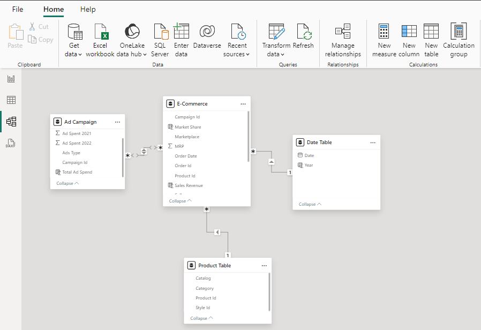Viewport: 481px width, 330px height.
Task: Switch to Report view in sidebar
Action: click(11, 78)
